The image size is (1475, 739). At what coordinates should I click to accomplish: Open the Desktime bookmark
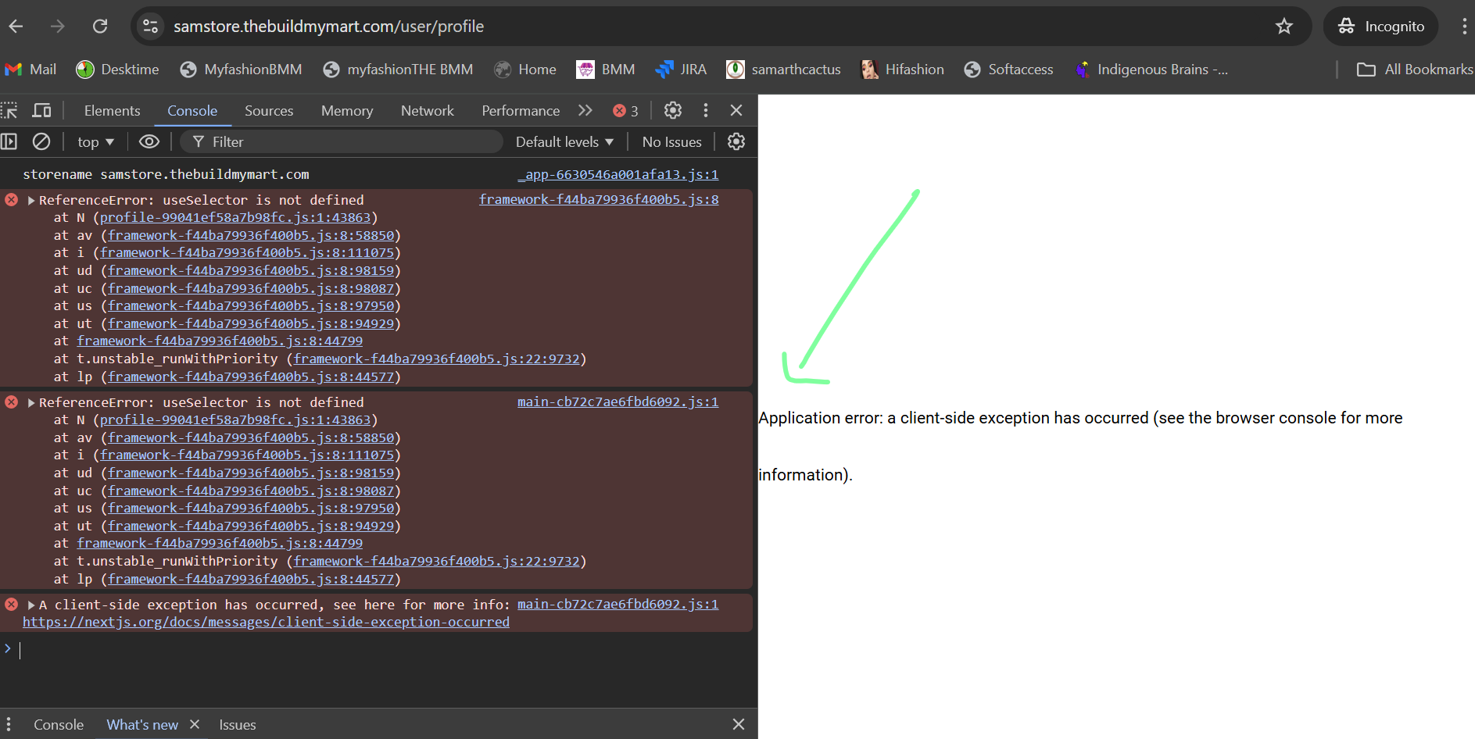pos(117,70)
